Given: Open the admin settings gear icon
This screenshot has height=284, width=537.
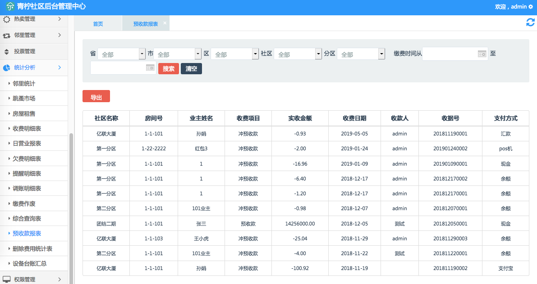Looking at the screenshot, I should (x=531, y=6).
